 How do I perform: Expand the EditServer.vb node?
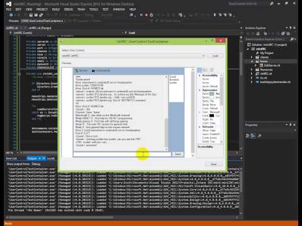click(x=256, y=65)
